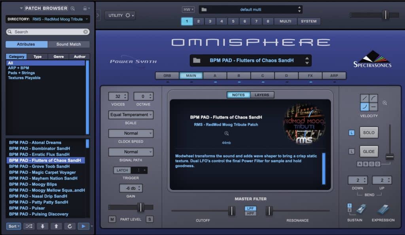This screenshot has width=405, height=235.
Task: Zoom the patch browser magnifier icon
Action: click(73, 9)
